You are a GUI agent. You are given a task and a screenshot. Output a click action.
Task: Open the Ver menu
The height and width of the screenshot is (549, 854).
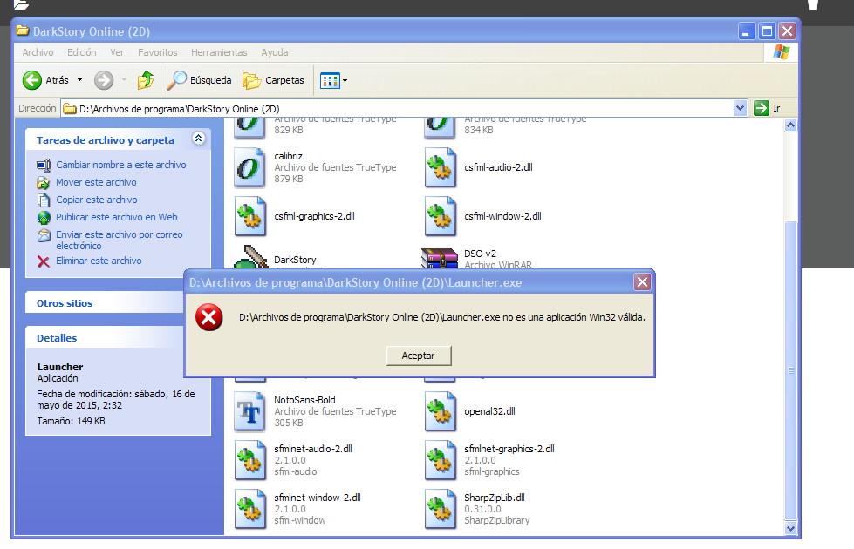click(x=117, y=52)
